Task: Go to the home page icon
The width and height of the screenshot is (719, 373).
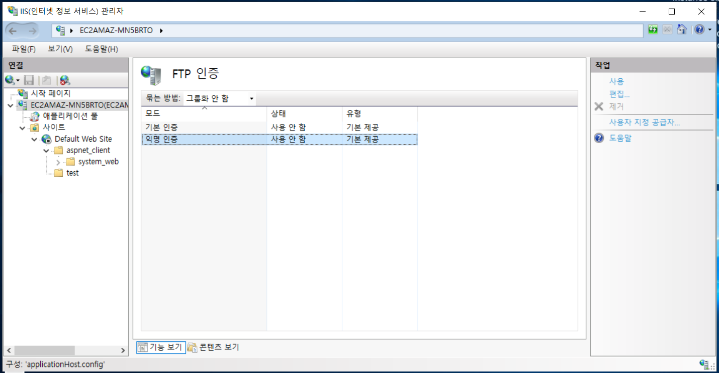Action: pyautogui.click(x=682, y=30)
